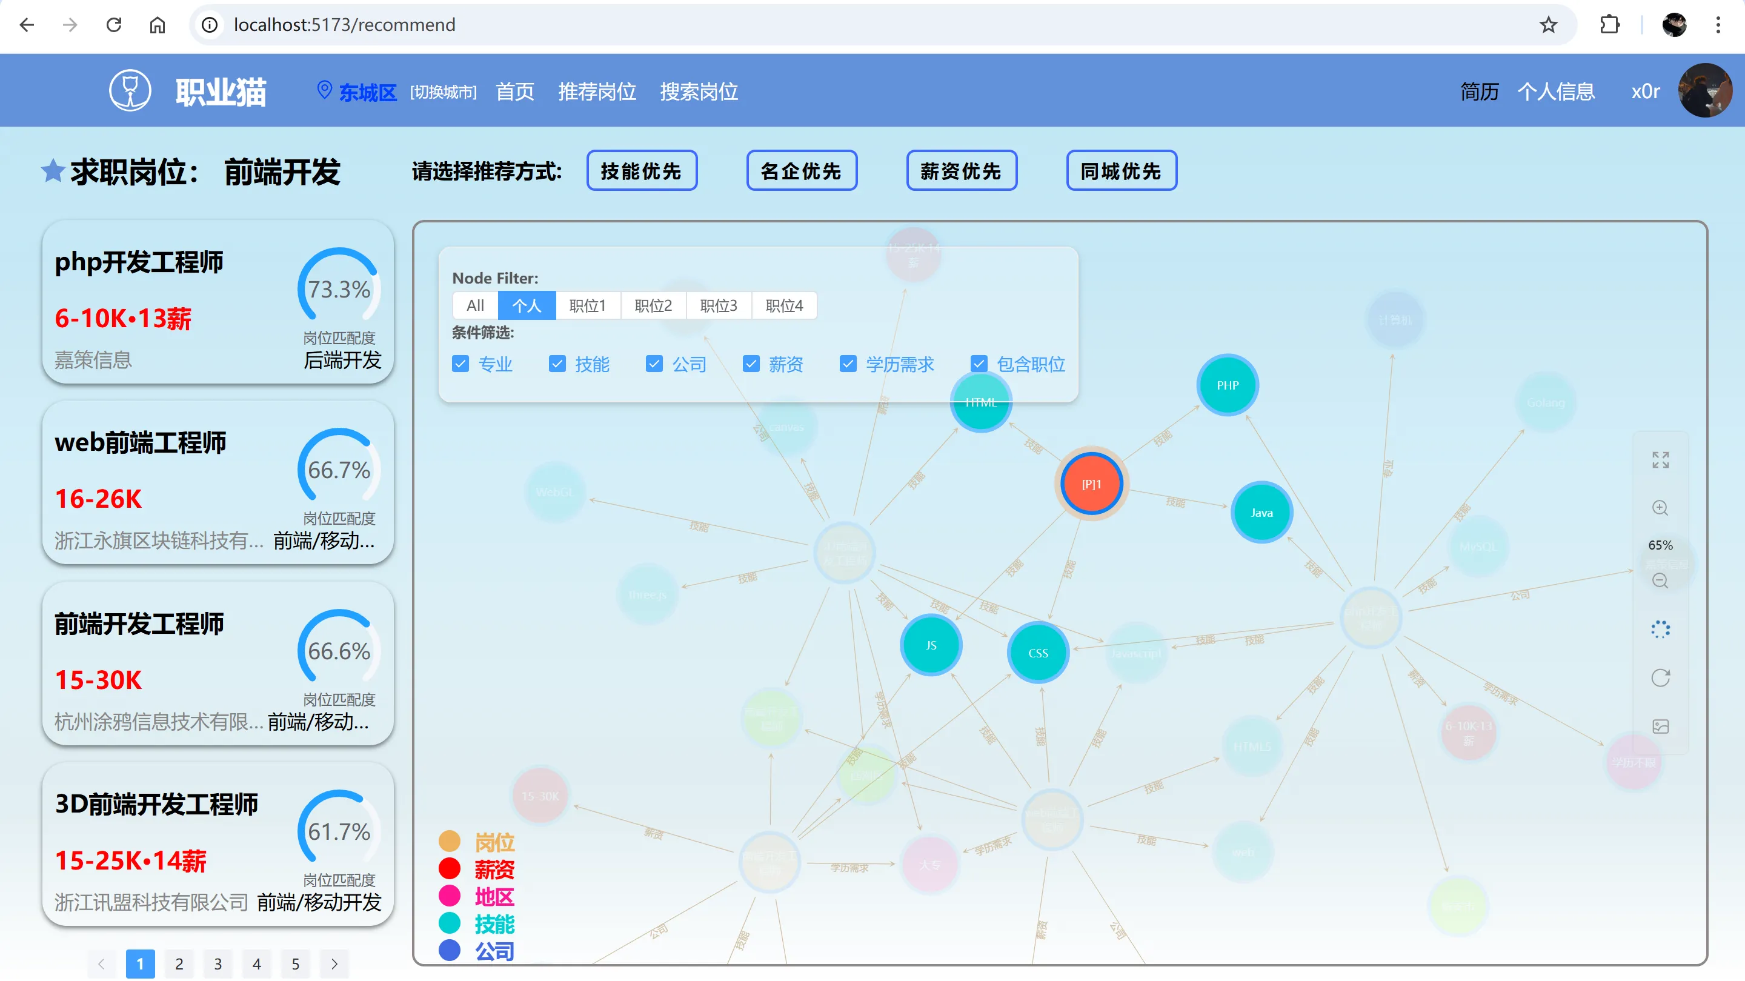Screen dimensions: 1745x981
Task: Open the 搜索岗位 menu item
Action: click(x=699, y=91)
